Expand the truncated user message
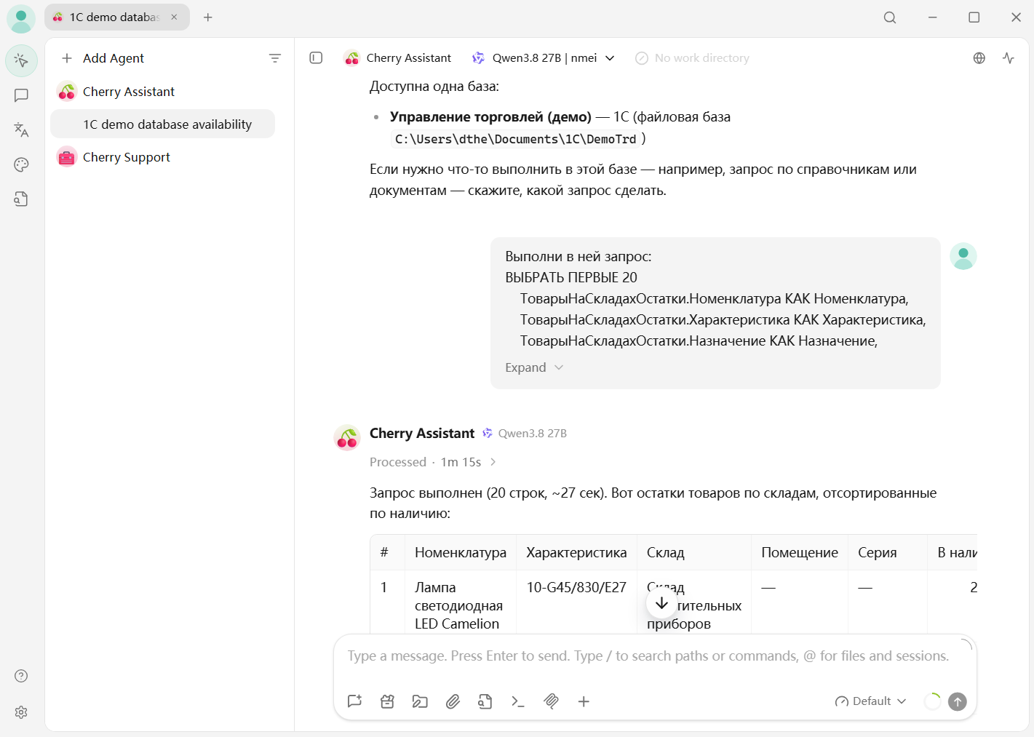Image resolution: width=1034 pixels, height=737 pixels. tap(534, 367)
